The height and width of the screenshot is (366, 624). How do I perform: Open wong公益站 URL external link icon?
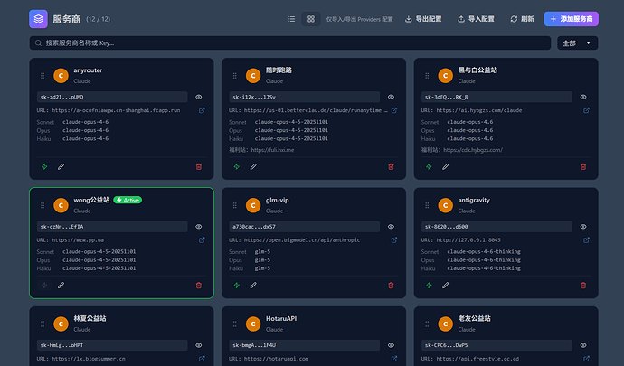[x=202, y=240]
